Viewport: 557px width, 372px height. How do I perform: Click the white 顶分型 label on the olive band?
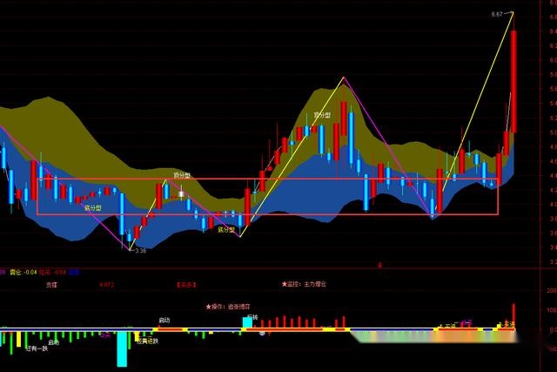[322, 115]
